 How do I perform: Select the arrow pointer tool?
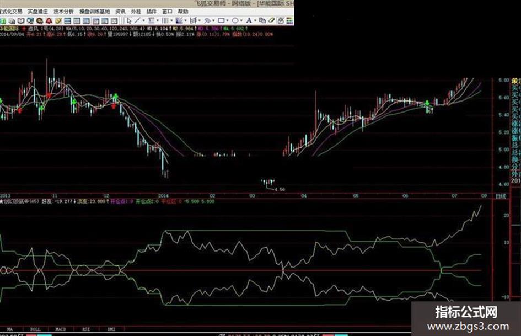point(129,20)
